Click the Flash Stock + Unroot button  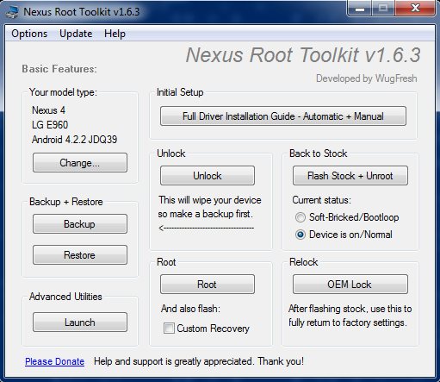[350, 176]
